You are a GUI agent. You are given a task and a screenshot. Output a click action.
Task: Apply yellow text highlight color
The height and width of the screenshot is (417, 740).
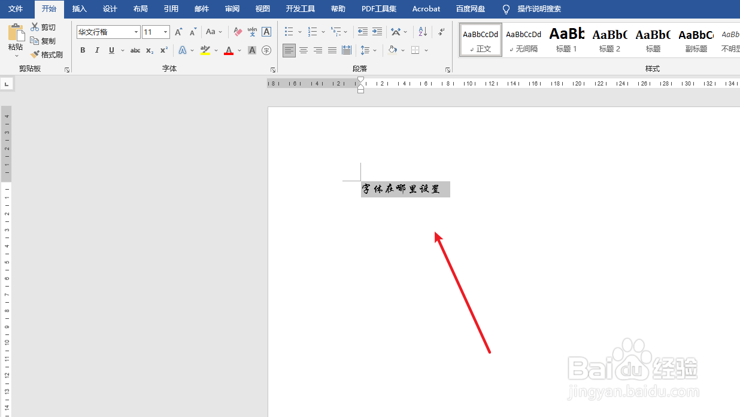coord(205,50)
